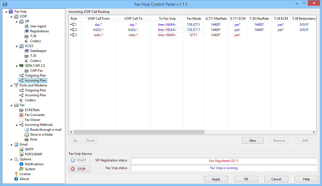Click the rule 3 routing icon
322x186 pixels.
(72, 35)
